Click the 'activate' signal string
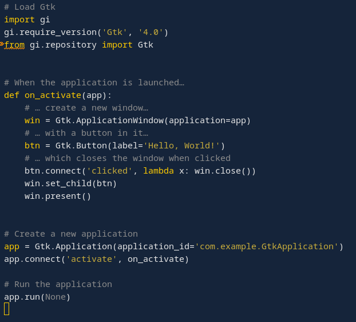The width and height of the screenshot is (356, 322). click(92, 259)
